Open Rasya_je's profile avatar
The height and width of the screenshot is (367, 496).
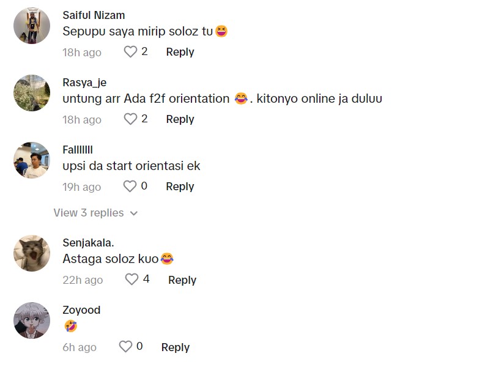tap(32, 93)
